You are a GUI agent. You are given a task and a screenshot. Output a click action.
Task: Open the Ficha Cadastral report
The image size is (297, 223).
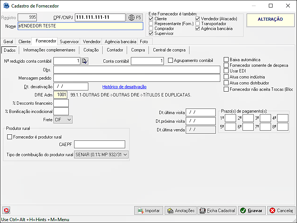coord(217,211)
